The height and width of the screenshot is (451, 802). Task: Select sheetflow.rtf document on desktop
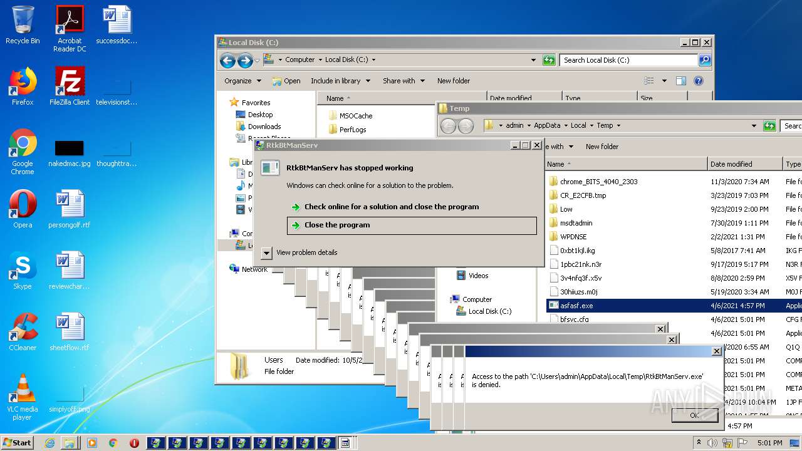tap(70, 332)
